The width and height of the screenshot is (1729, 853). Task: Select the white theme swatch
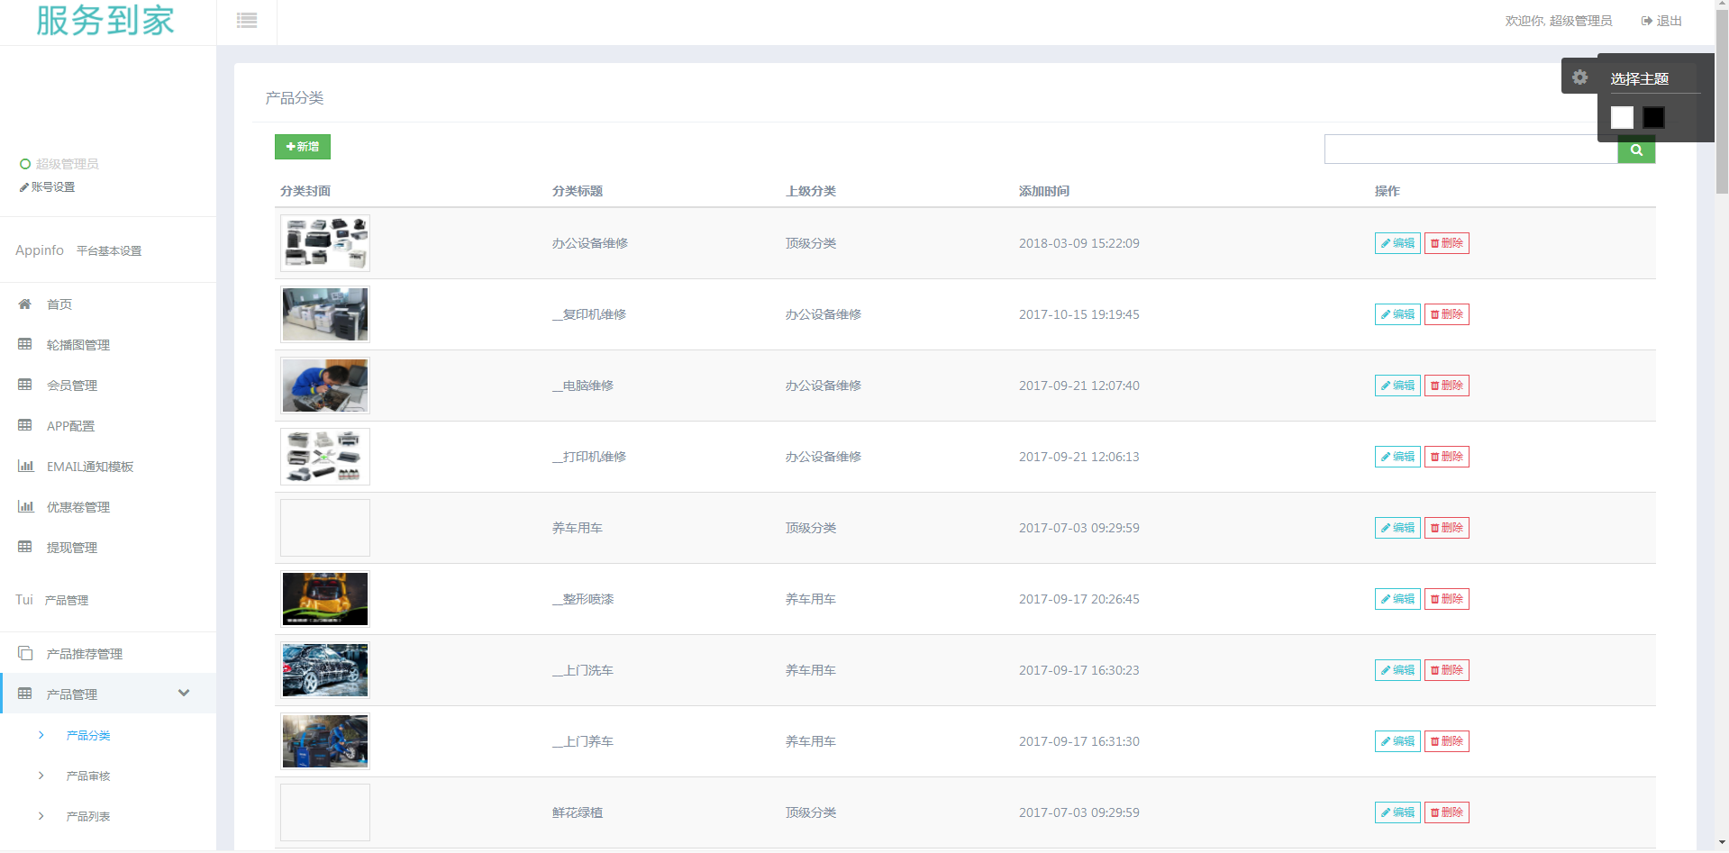coord(1622,117)
